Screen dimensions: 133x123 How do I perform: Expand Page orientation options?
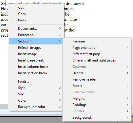97,48
